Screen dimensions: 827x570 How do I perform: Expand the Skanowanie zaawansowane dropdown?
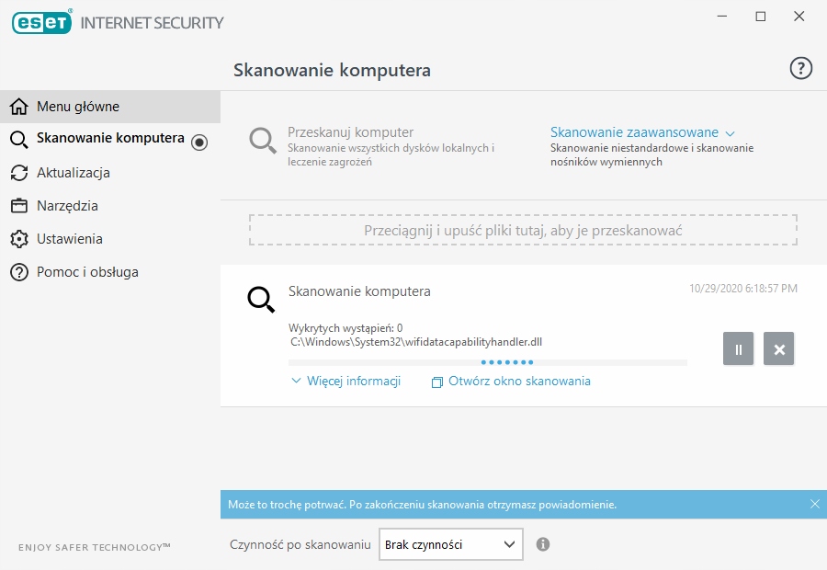pos(642,132)
